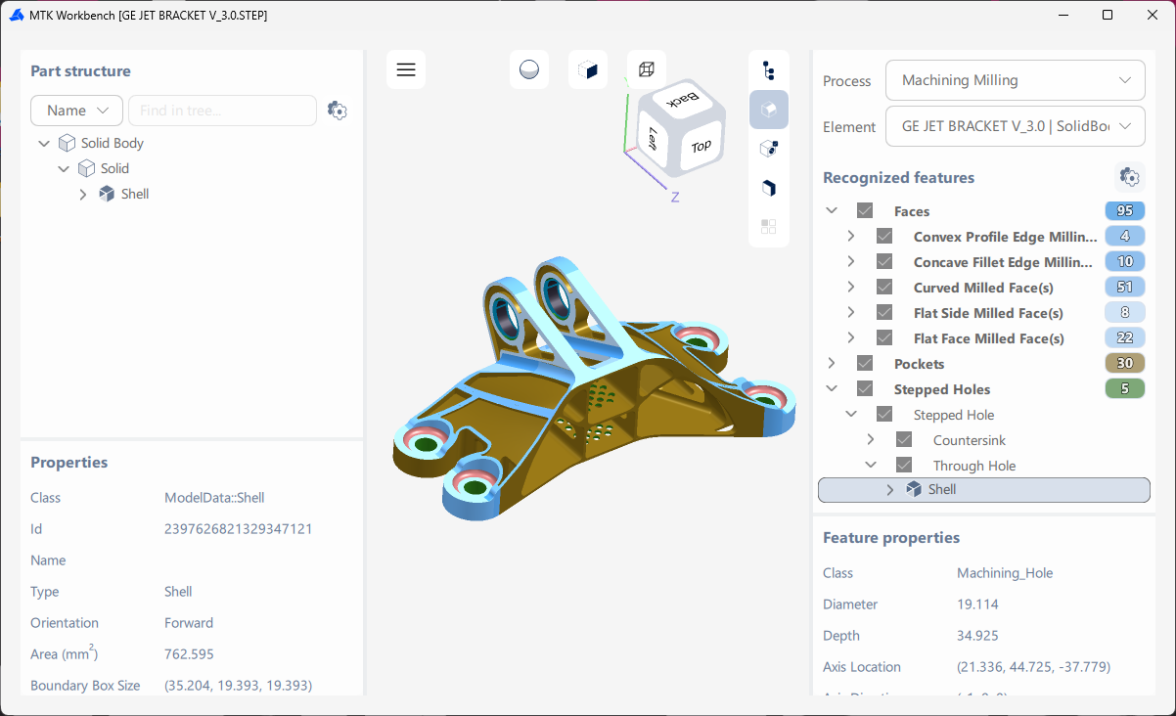
Task: Open Part structure settings gear
Action: pos(338,111)
